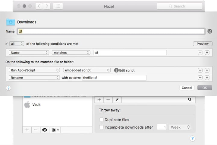Add a condition after Name matches row

click(x=207, y=53)
